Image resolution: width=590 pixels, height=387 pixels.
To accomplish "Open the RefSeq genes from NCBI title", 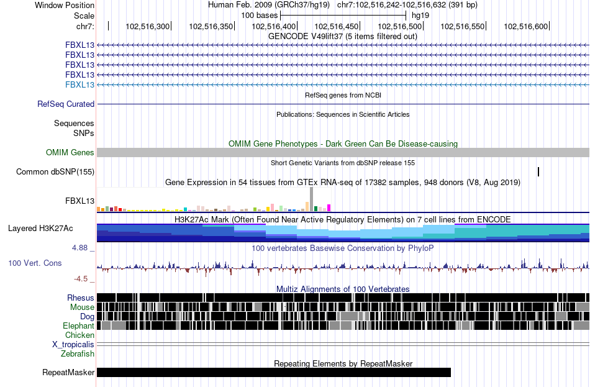I will coord(343,95).
